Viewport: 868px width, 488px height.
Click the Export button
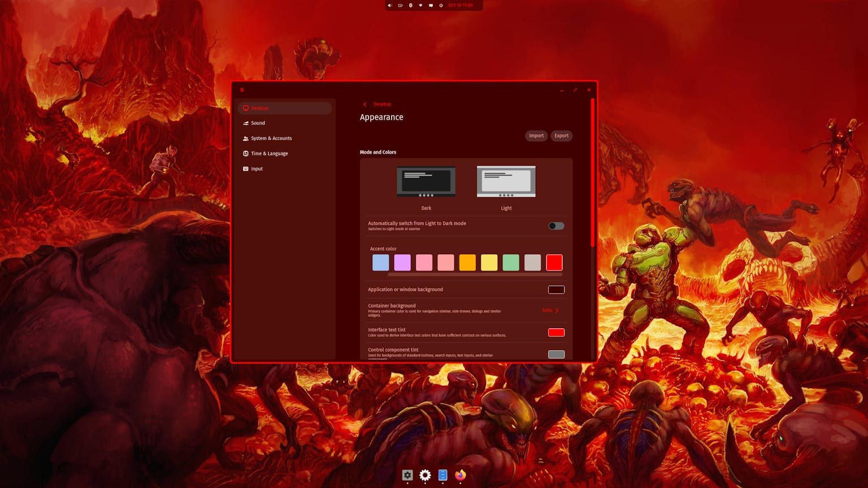coord(561,136)
